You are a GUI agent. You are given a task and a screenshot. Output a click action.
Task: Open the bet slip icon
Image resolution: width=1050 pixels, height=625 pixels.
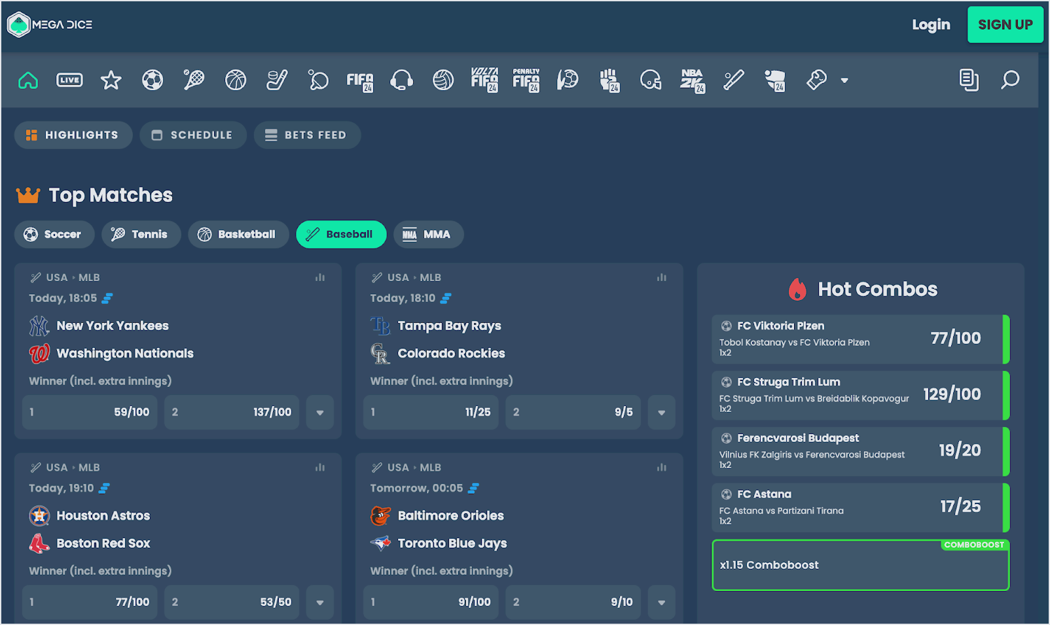point(969,80)
